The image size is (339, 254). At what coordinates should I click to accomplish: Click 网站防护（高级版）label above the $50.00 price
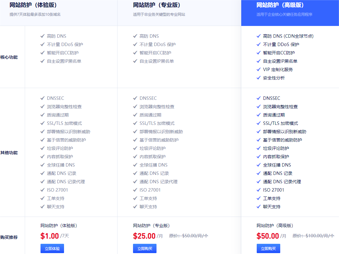(275, 226)
